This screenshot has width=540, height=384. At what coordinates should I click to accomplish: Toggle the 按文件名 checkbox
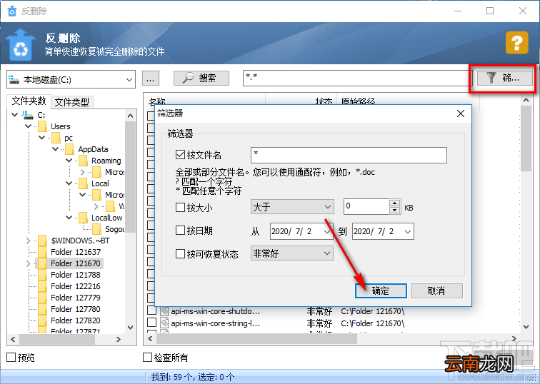click(180, 154)
